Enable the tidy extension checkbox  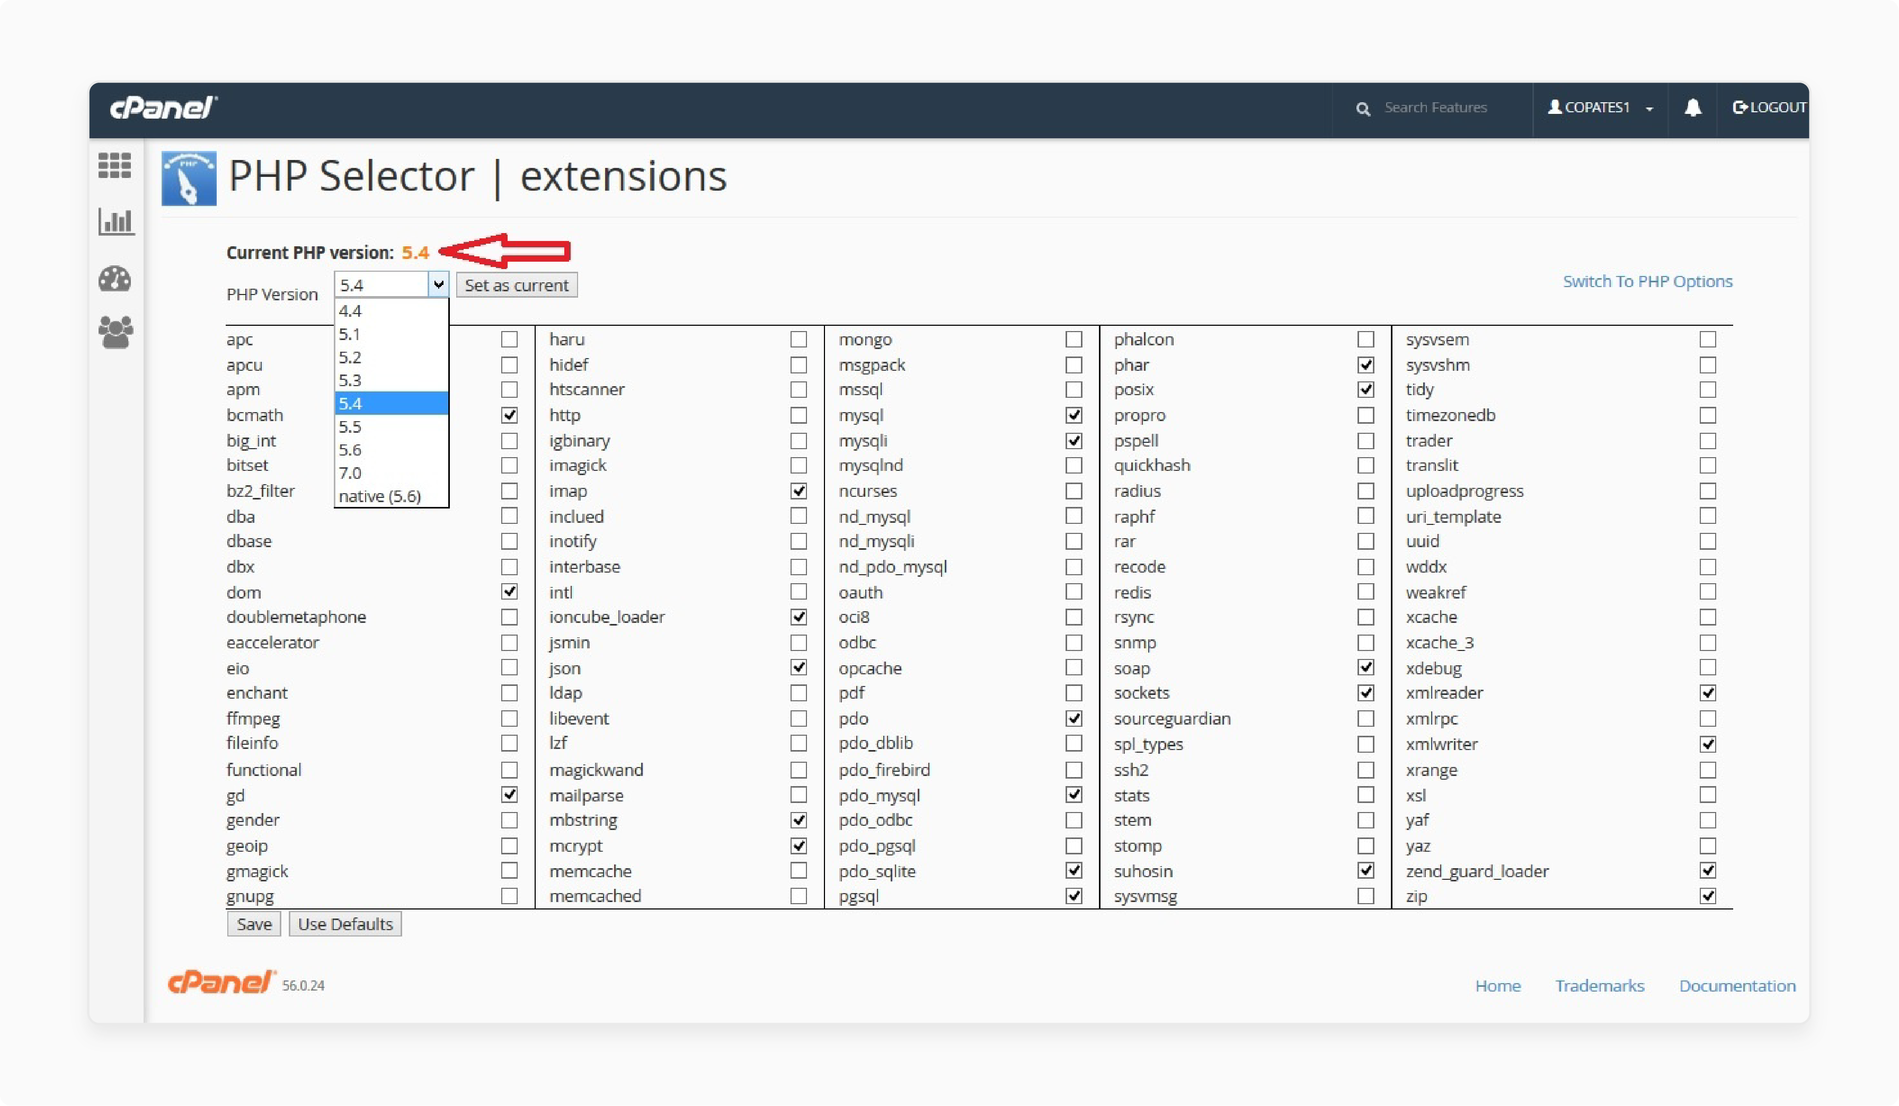pos(1708,389)
